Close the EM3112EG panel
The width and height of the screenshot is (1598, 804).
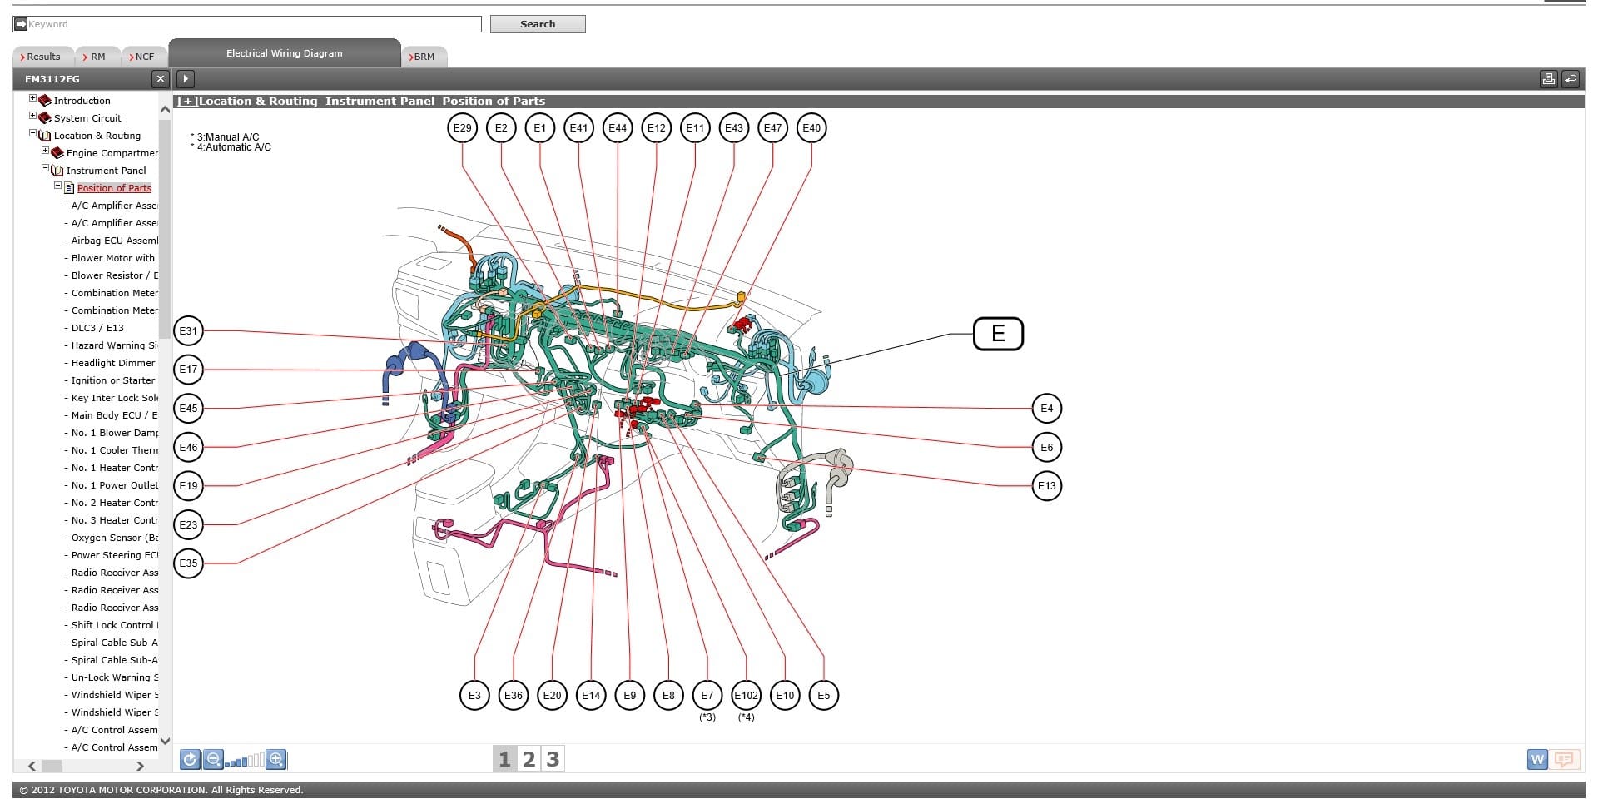click(160, 79)
